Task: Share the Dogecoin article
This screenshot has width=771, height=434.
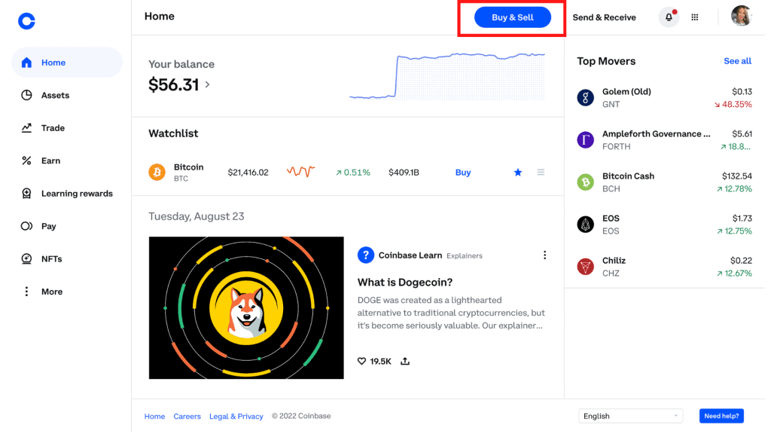Action: (x=405, y=361)
